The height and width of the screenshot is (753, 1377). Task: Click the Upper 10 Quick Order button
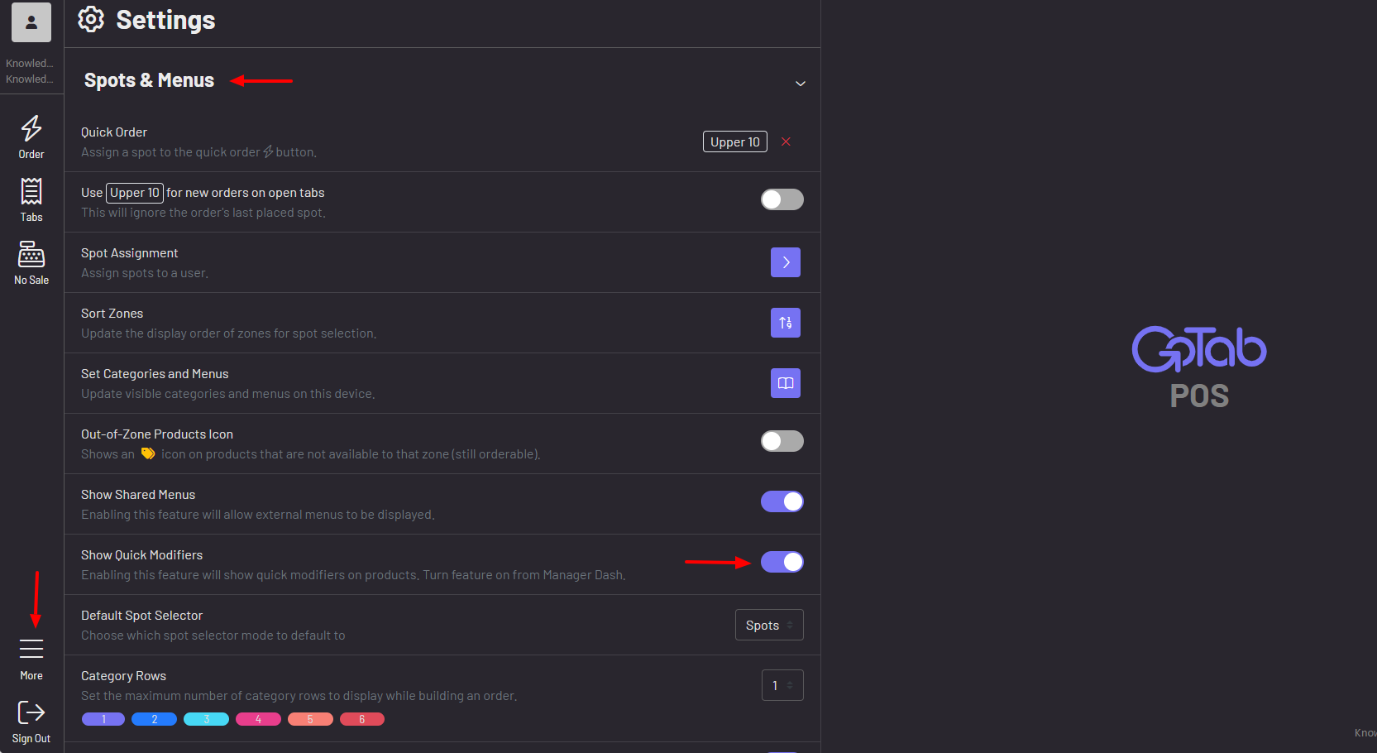click(734, 141)
